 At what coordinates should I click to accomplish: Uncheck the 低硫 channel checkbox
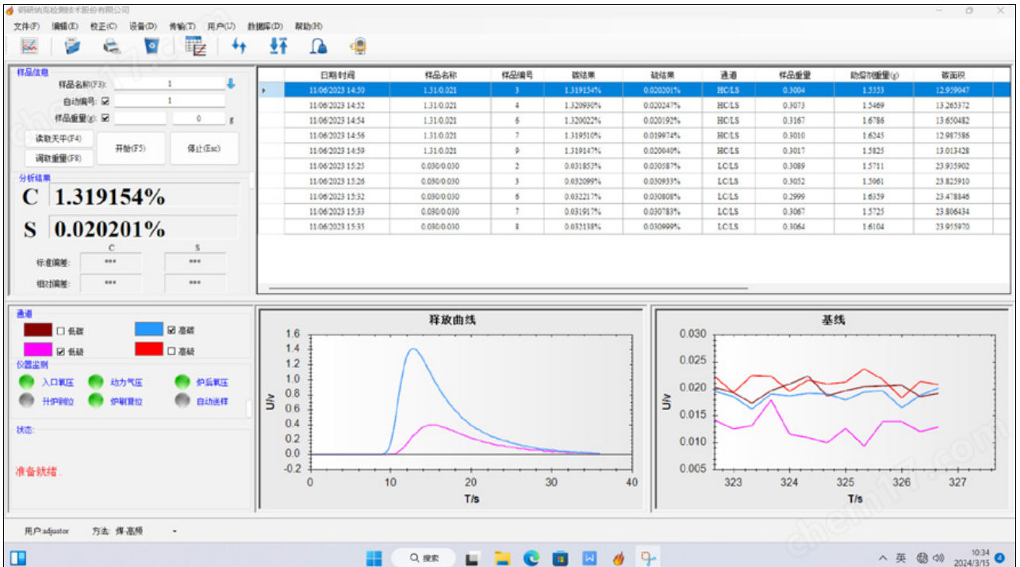click(x=61, y=351)
